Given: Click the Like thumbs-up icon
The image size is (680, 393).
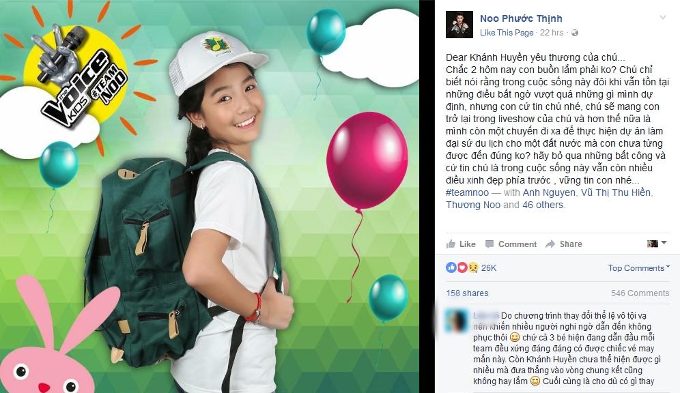Looking at the screenshot, I should click(x=451, y=244).
